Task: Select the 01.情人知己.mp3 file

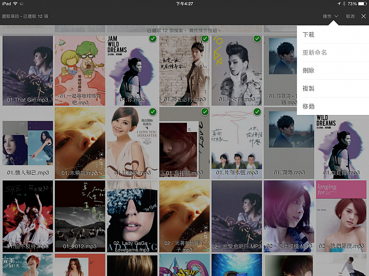Action: click(x=28, y=143)
